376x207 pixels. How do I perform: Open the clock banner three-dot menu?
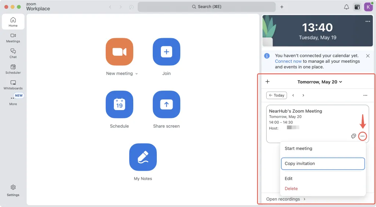point(368,21)
